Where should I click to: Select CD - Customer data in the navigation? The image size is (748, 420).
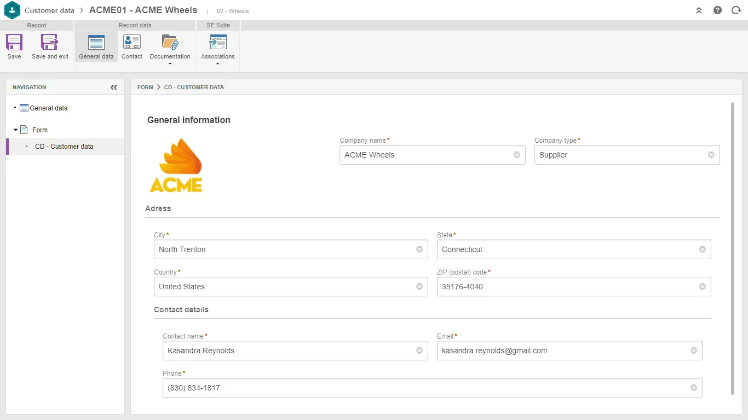coord(64,147)
